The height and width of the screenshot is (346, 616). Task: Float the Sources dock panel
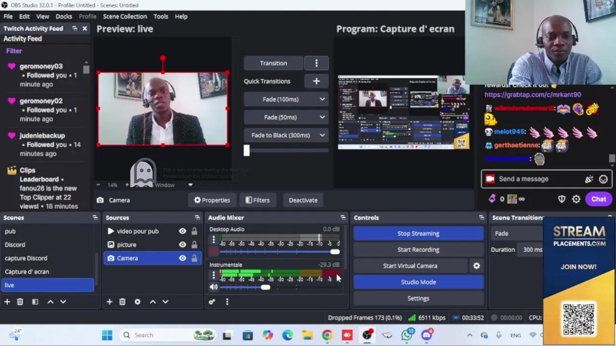(197, 218)
